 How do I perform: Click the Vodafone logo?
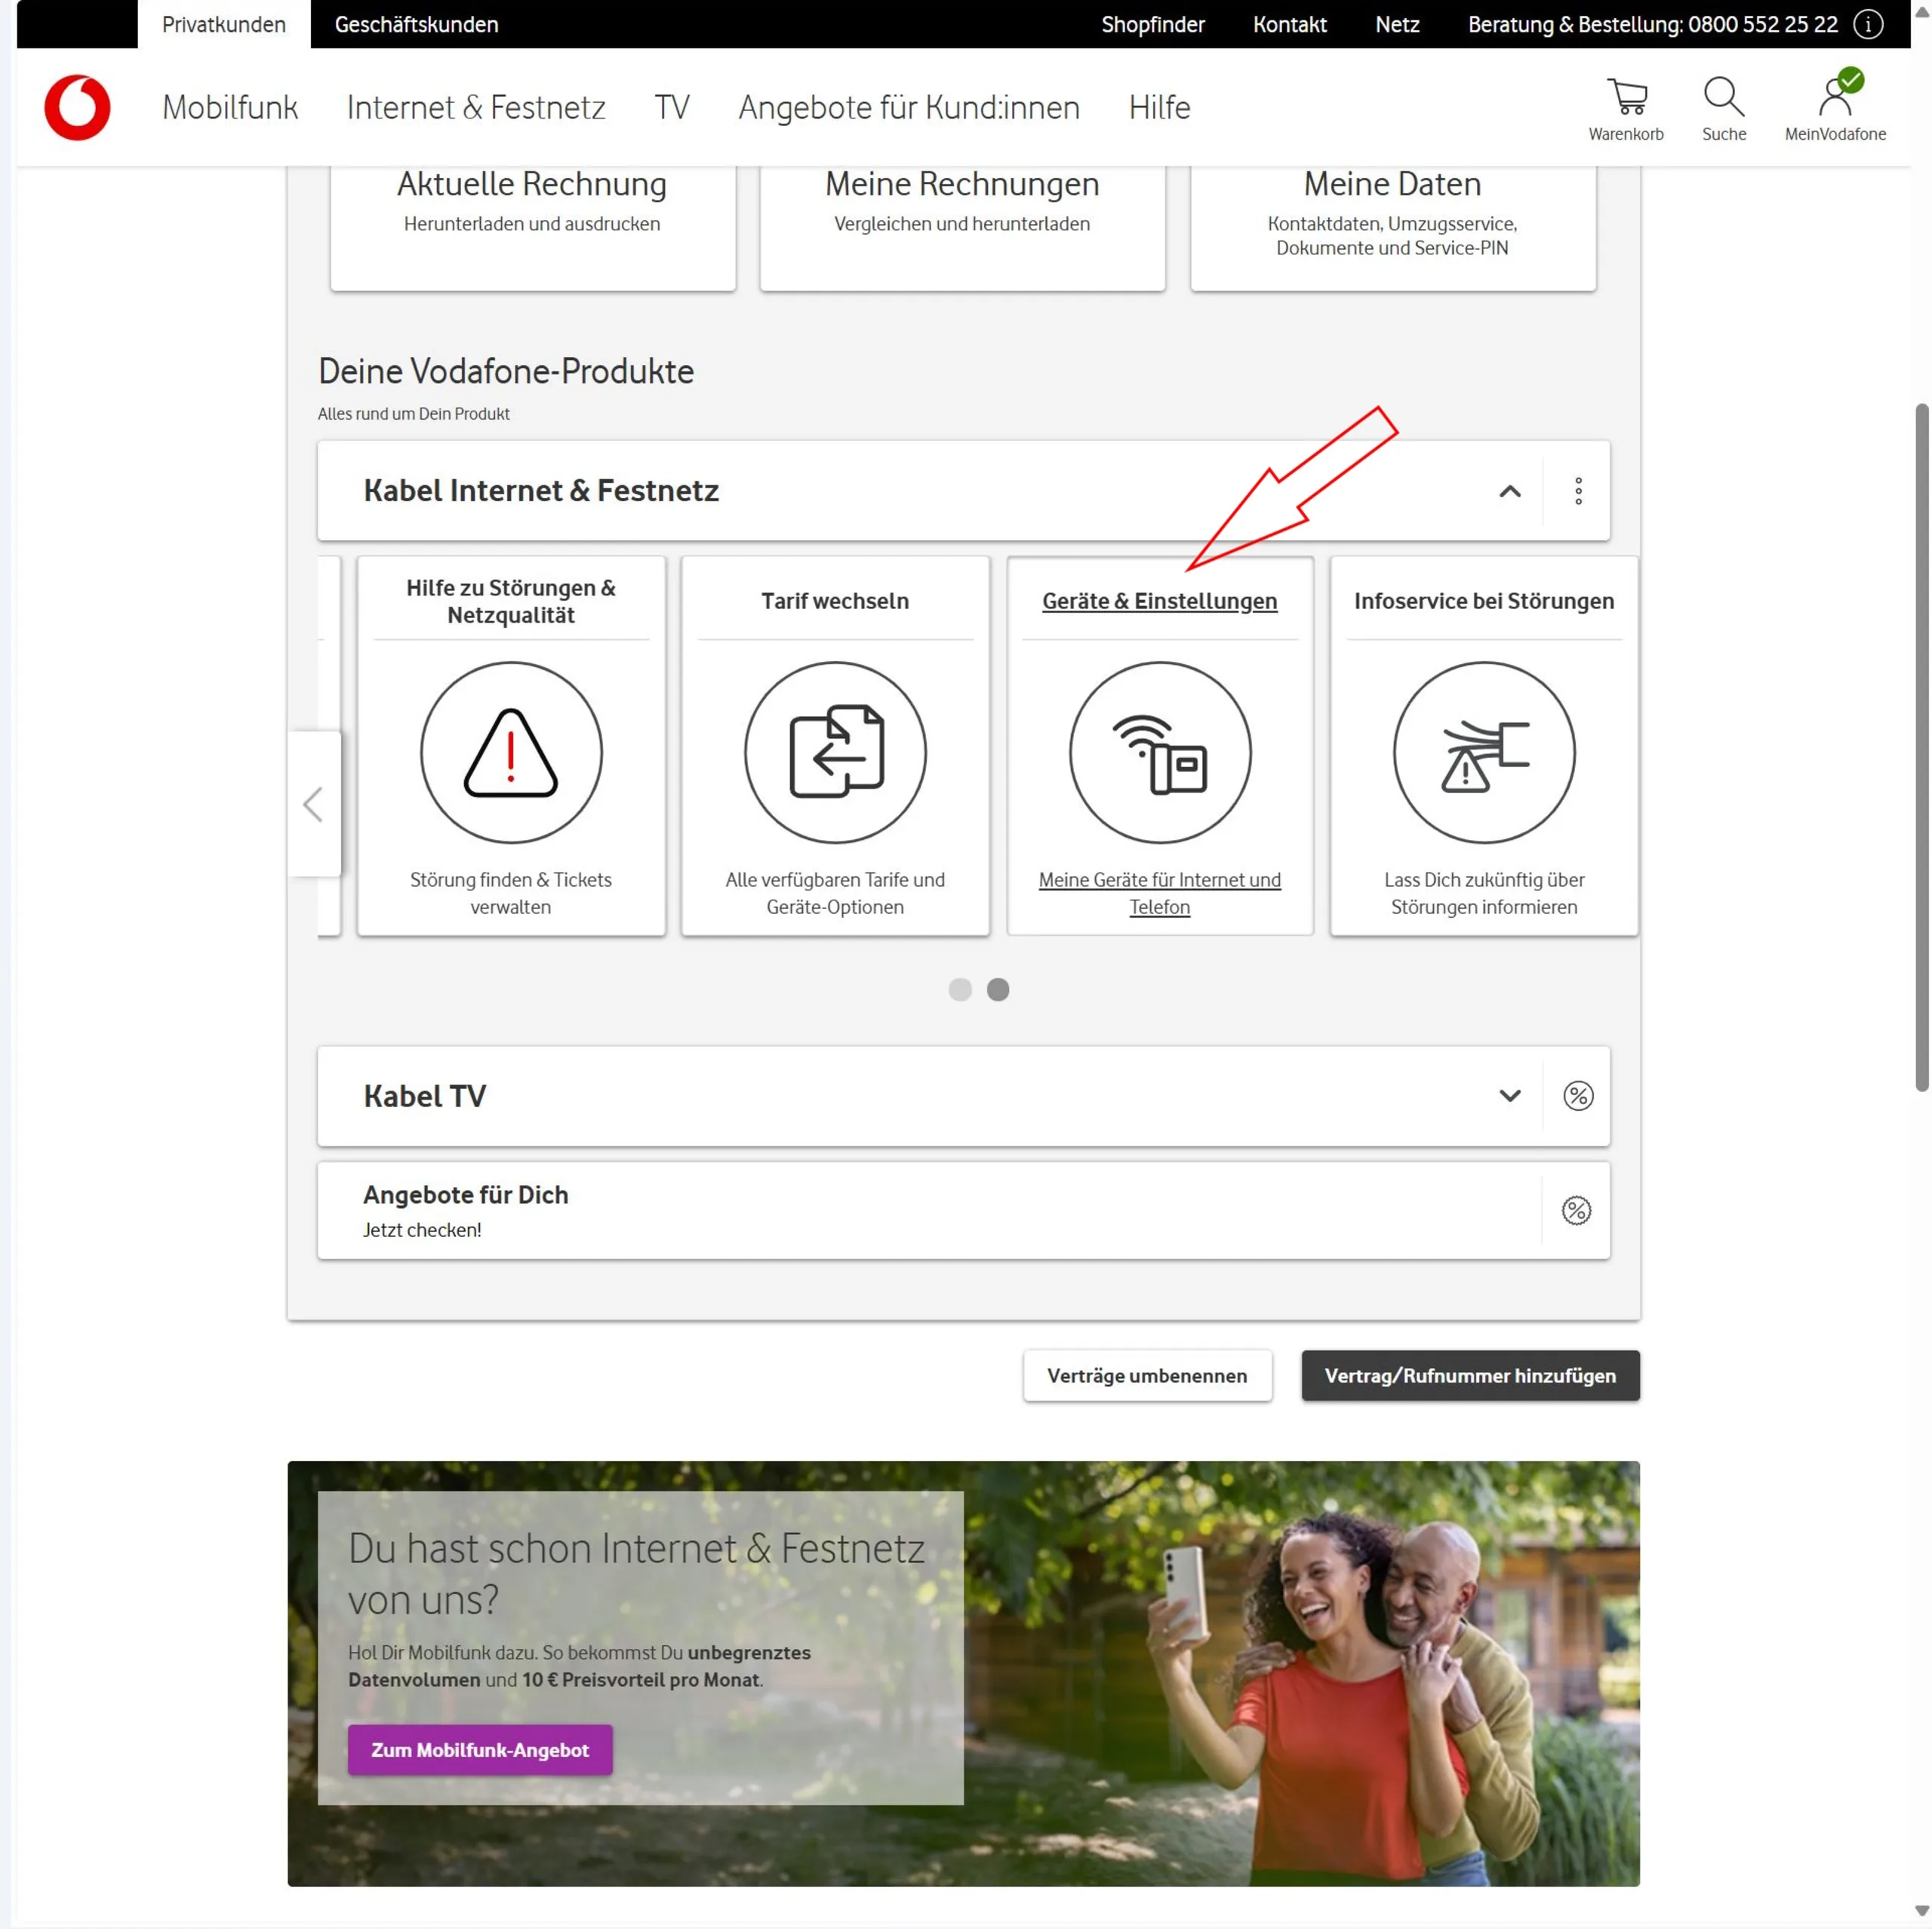click(77, 107)
